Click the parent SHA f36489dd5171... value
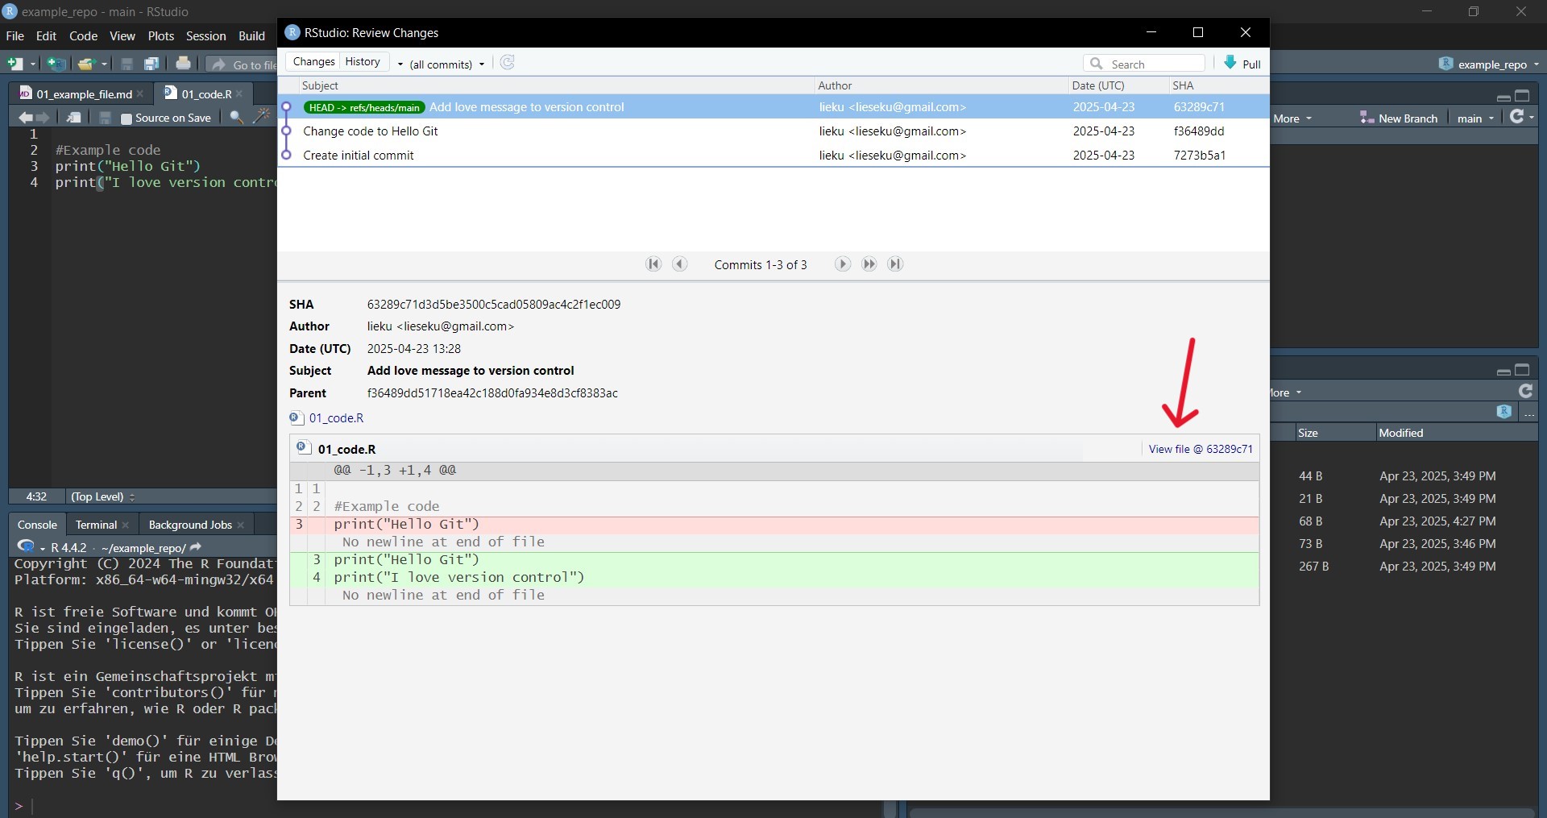 coord(492,393)
